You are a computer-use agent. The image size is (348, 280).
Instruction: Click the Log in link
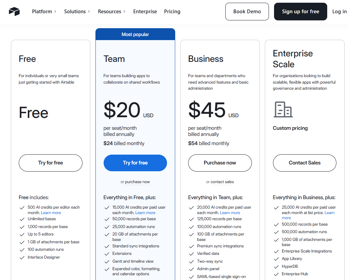[339, 12]
